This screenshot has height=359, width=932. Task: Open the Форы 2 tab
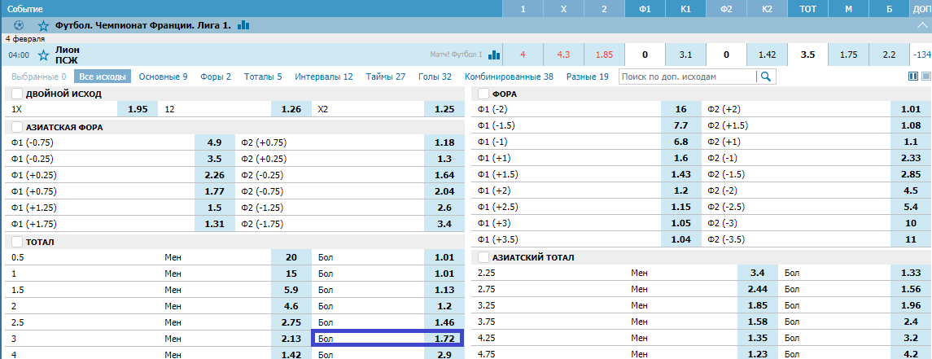tap(216, 77)
